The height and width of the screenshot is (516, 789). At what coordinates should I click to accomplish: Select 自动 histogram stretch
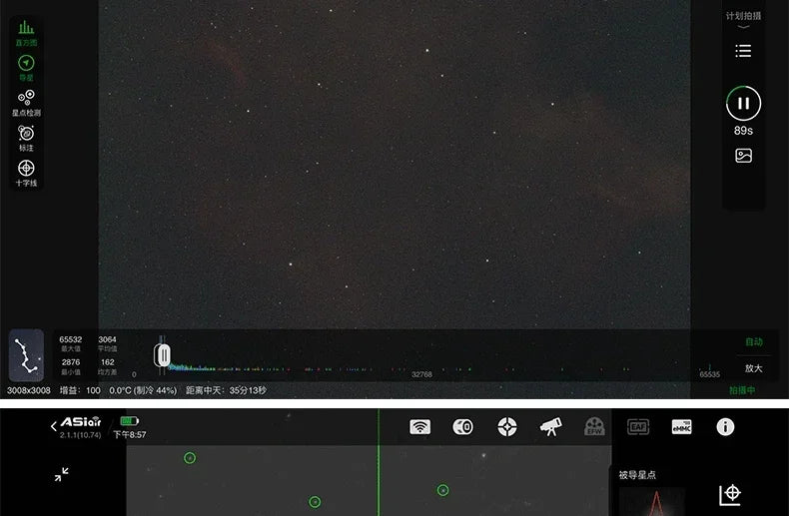tap(753, 342)
